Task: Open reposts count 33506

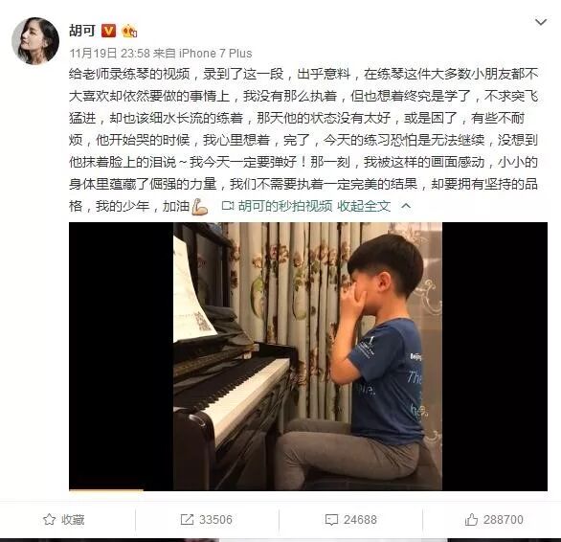Action: click(215, 519)
